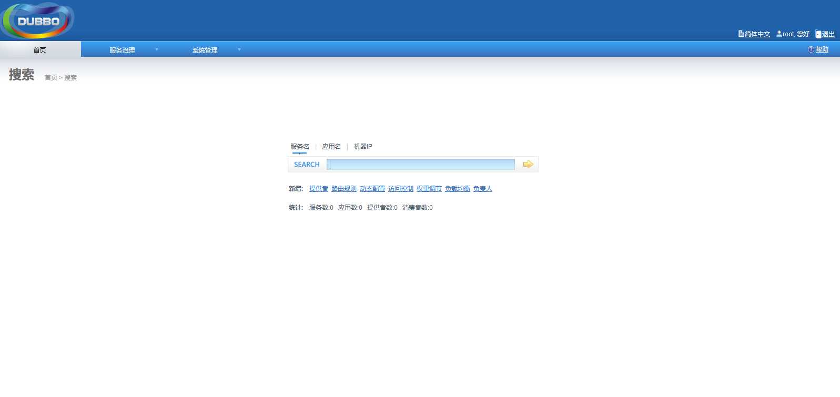Screen dimensions: 840x397
Task: Add new 提供者 link
Action: click(x=319, y=189)
